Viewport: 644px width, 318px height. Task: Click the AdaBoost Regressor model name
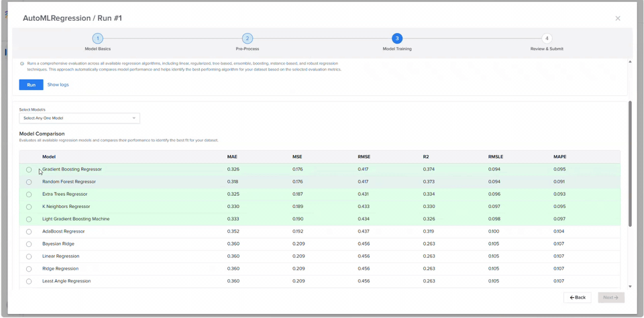63,231
